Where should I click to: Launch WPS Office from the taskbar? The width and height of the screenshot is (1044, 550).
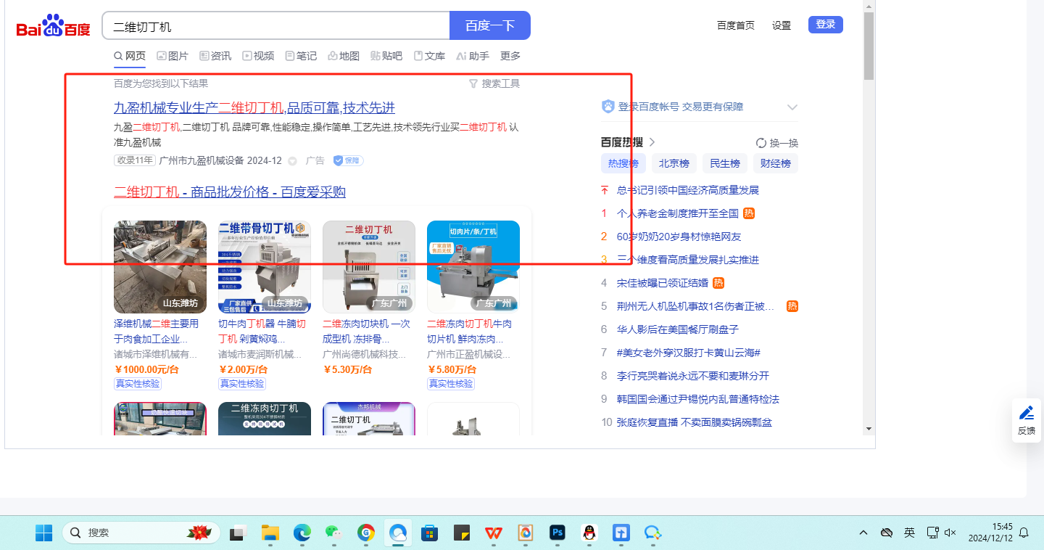pos(494,533)
